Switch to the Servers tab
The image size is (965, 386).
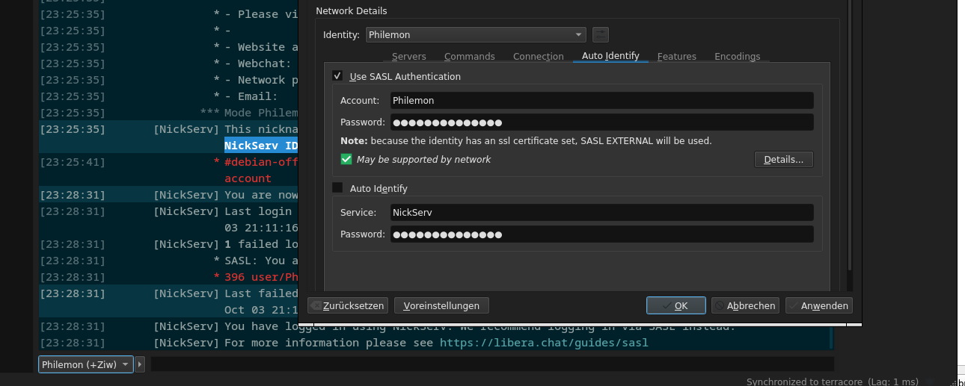pyautogui.click(x=409, y=57)
